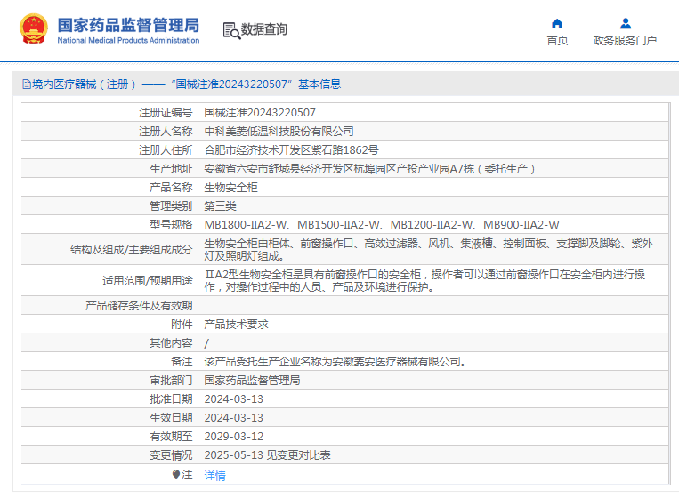Image resolution: width=679 pixels, height=498 pixels.
Task: Open 政务服务门户 user icon
Action: point(626,23)
